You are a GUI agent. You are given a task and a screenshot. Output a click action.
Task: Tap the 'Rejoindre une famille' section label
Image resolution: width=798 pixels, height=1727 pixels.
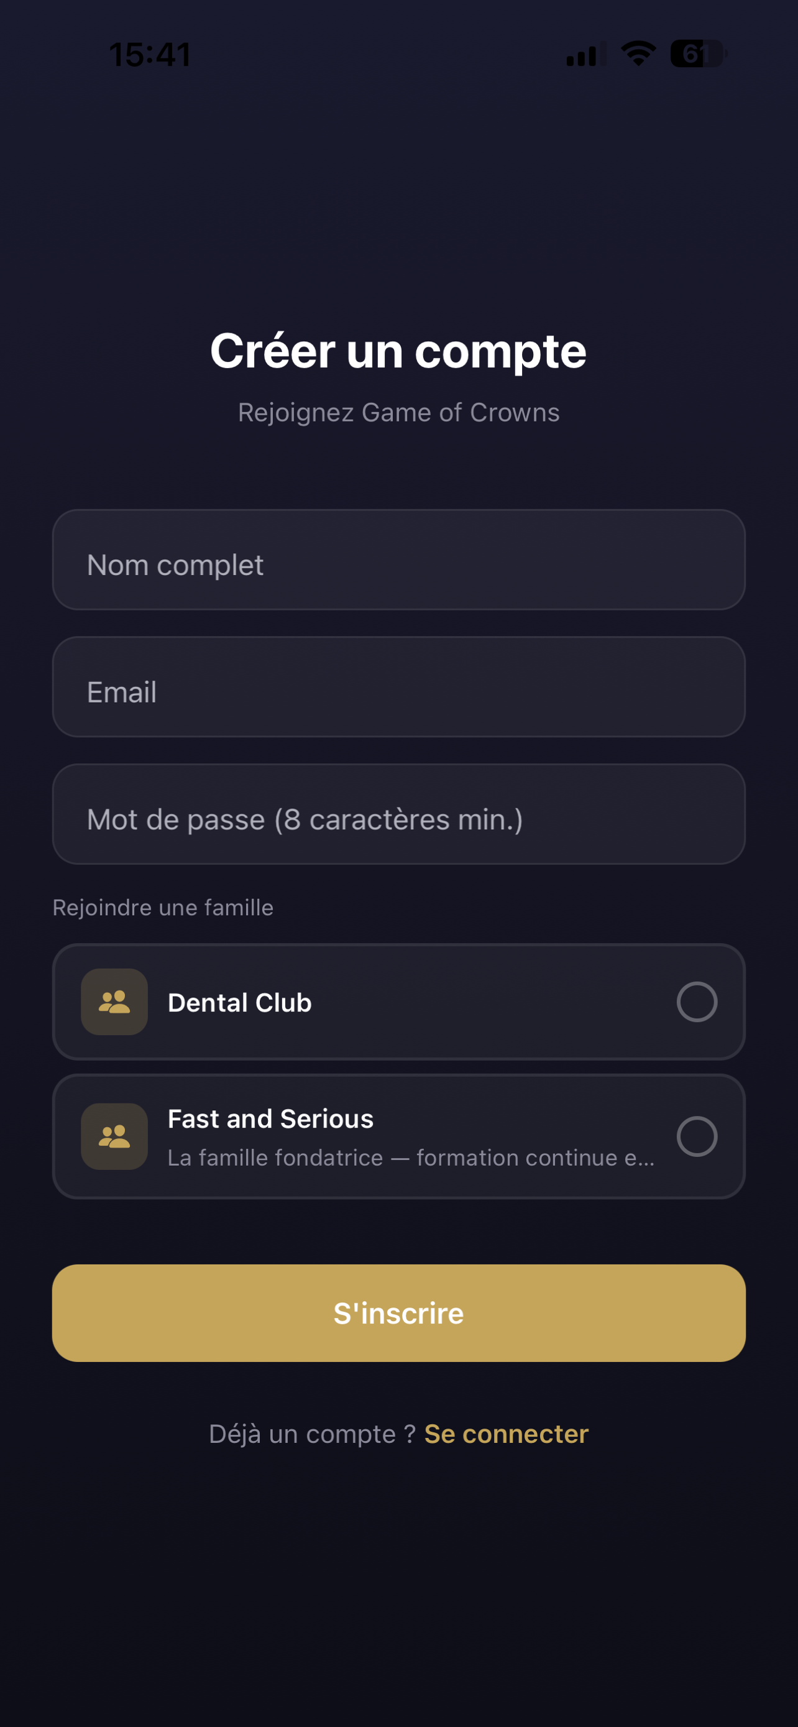coord(163,908)
